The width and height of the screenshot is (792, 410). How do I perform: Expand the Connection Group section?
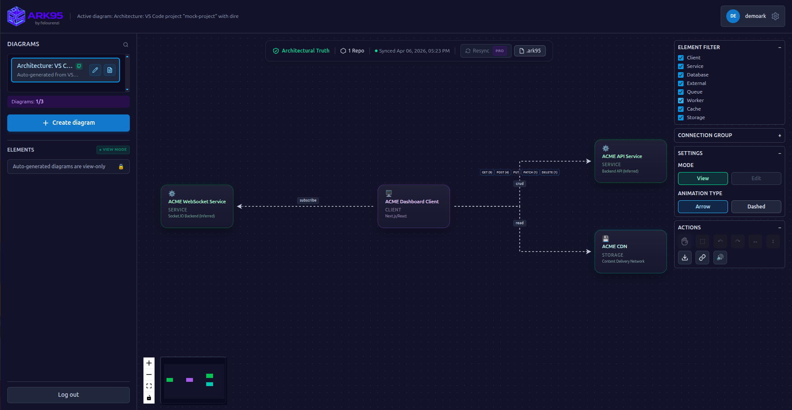click(780, 135)
